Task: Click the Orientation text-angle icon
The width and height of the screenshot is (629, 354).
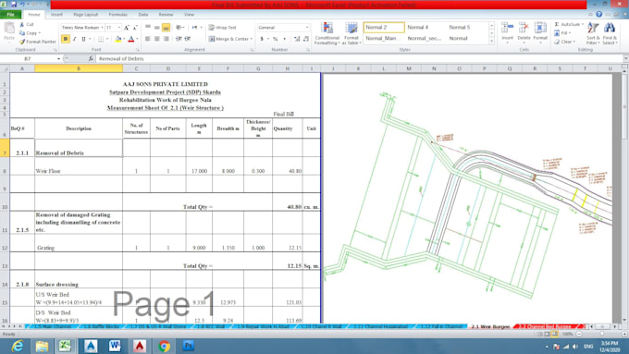Action: coord(179,28)
